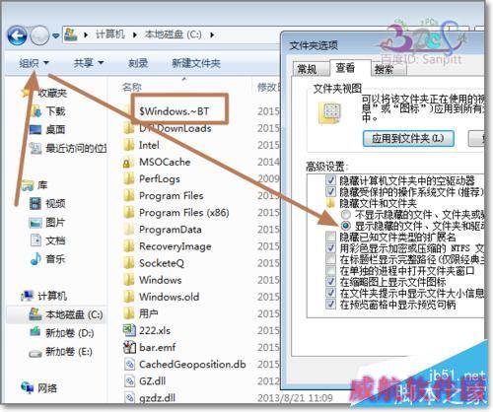Select the Intel folder icon
This screenshot has height=412, width=493.
[129, 145]
